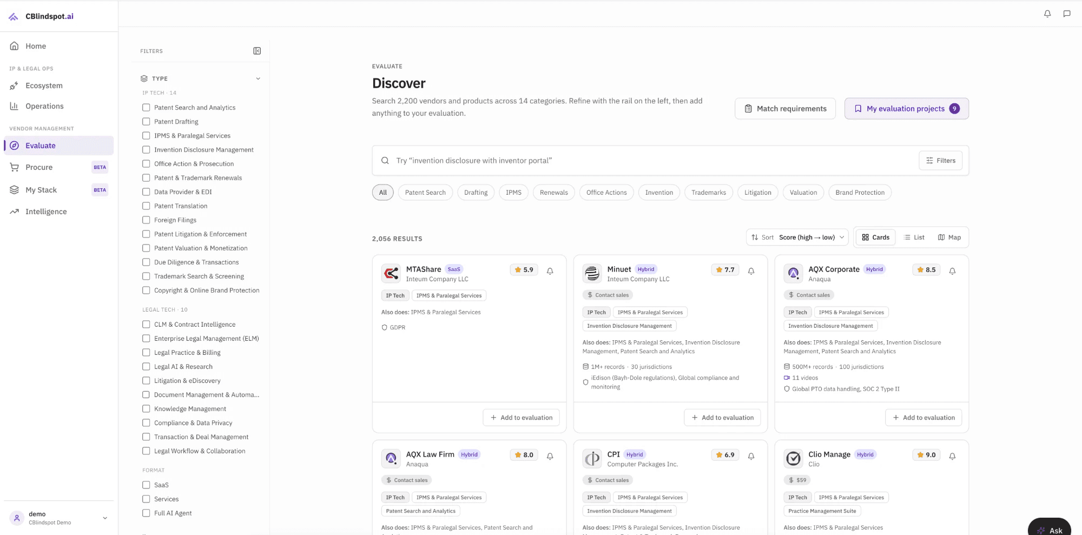
Task: Select the Valuation category chip
Action: coord(803,193)
